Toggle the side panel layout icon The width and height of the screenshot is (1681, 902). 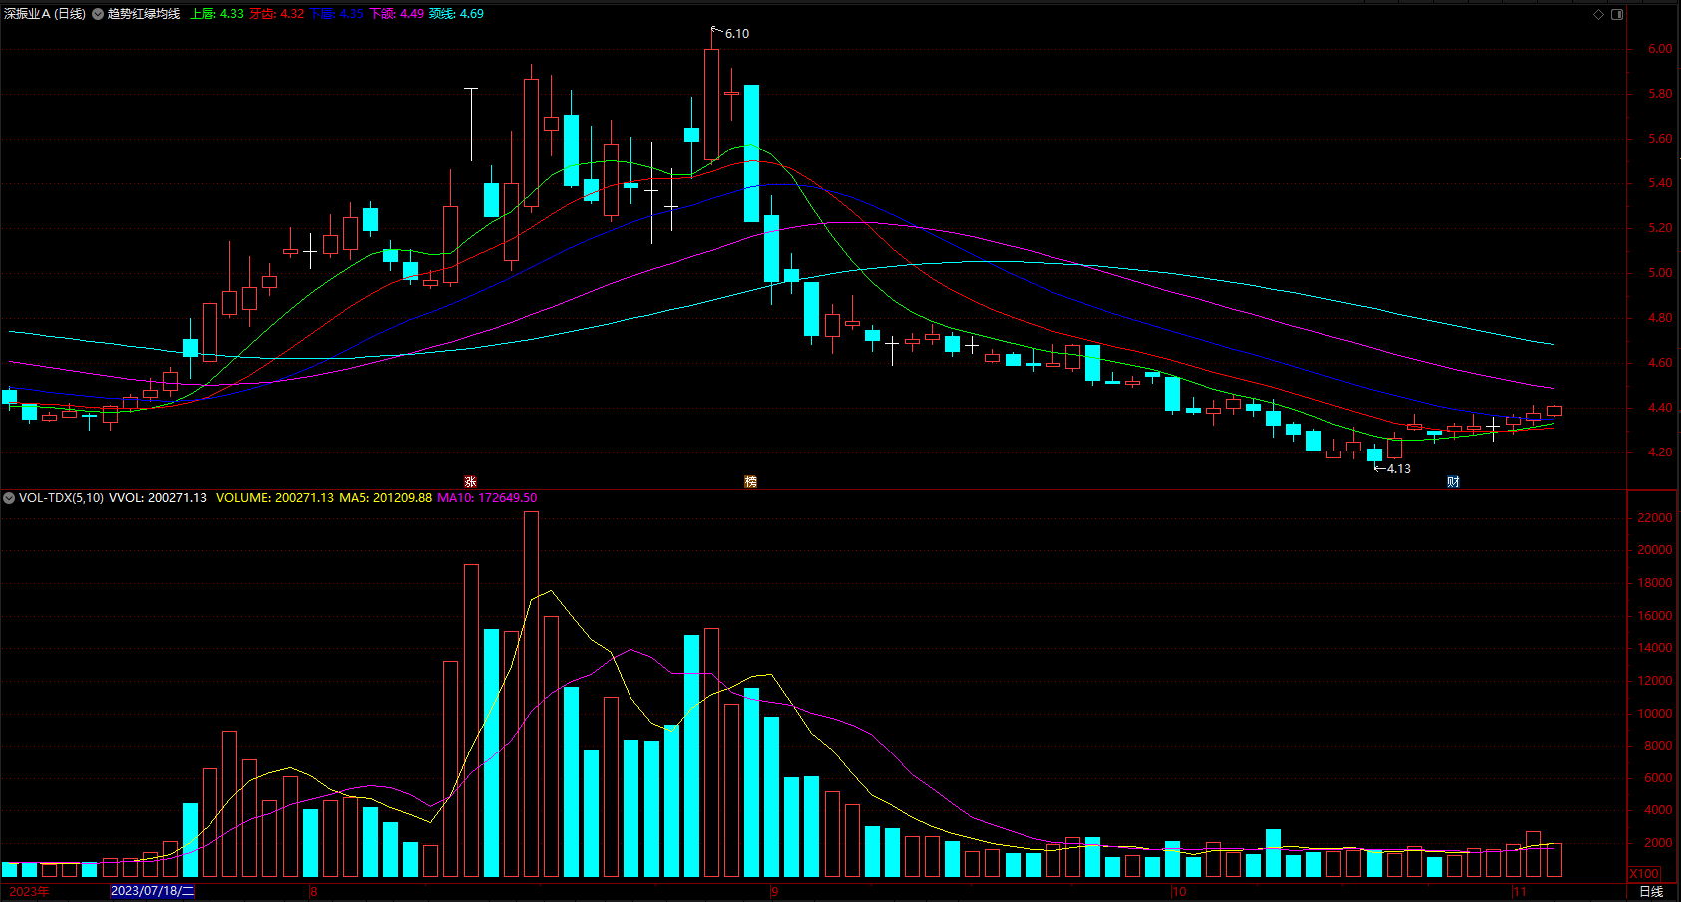click(x=1617, y=14)
